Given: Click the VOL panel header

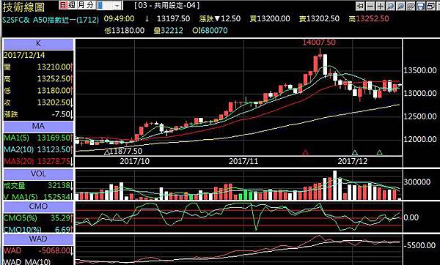Looking at the screenshot, I should tap(38, 174).
